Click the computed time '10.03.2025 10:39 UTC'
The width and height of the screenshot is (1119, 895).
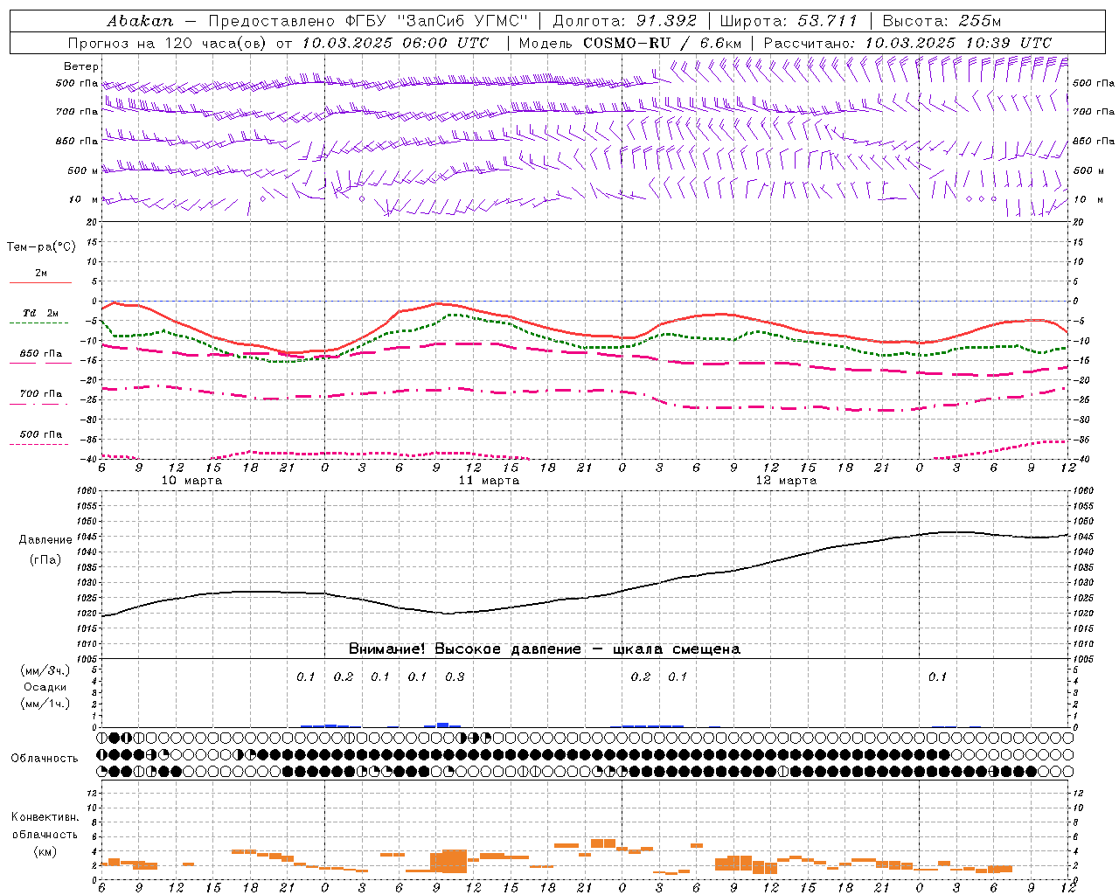(958, 43)
